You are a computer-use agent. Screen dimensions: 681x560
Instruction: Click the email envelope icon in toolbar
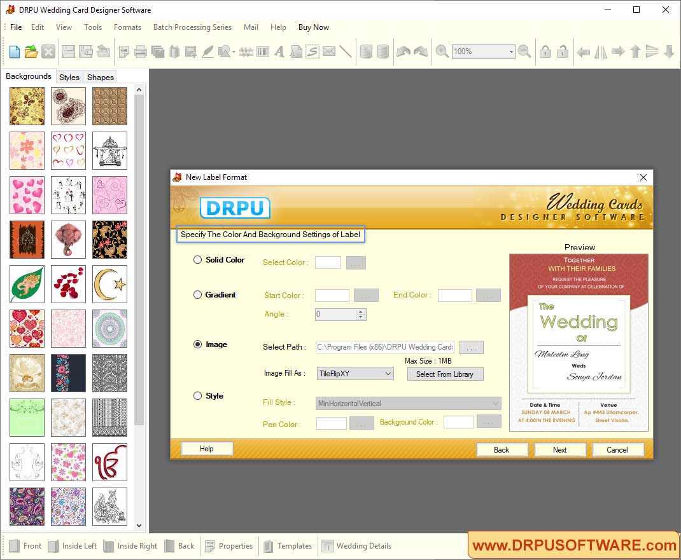329,51
